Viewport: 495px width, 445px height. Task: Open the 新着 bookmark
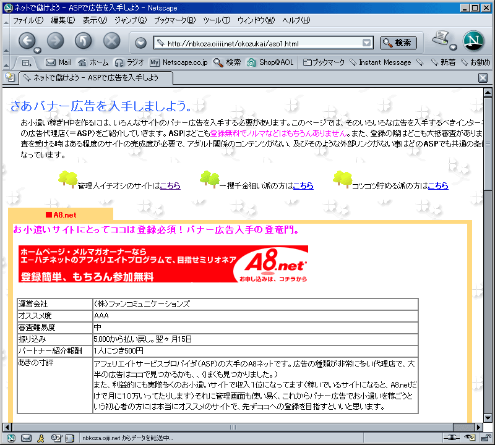tap(443, 62)
